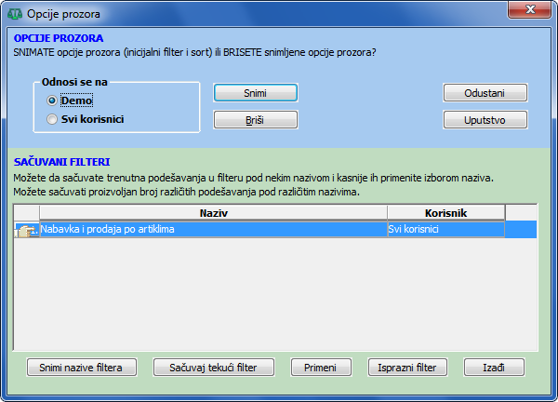558x402 pixels.
Task: Cancel with the Odustani button
Action: [x=484, y=93]
